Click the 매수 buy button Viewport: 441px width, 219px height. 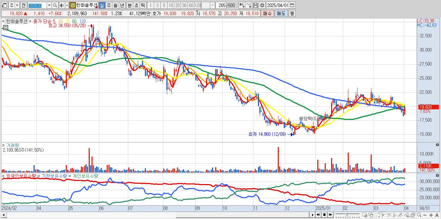267,13
